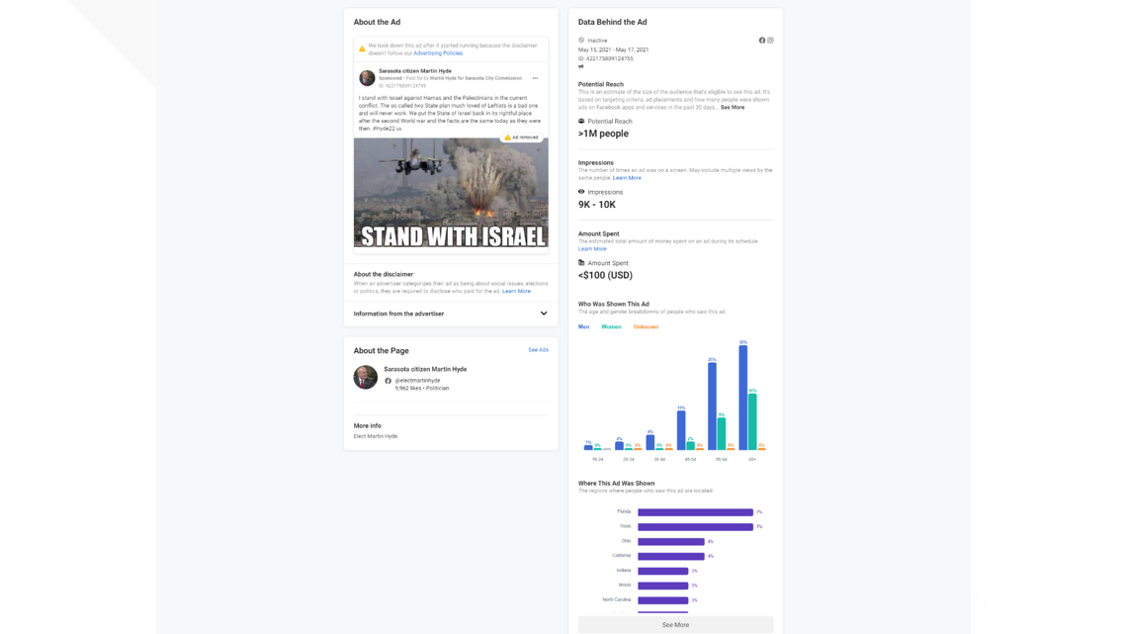The image size is (1127, 634).
Task: Click the 'About the Ad' heading
Action: pos(377,23)
